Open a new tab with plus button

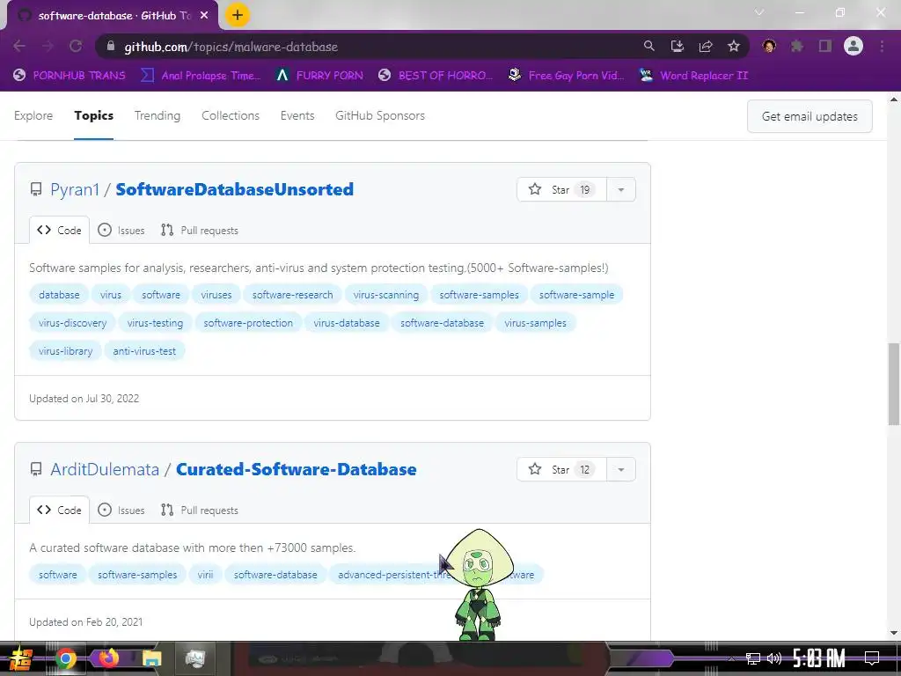238,15
